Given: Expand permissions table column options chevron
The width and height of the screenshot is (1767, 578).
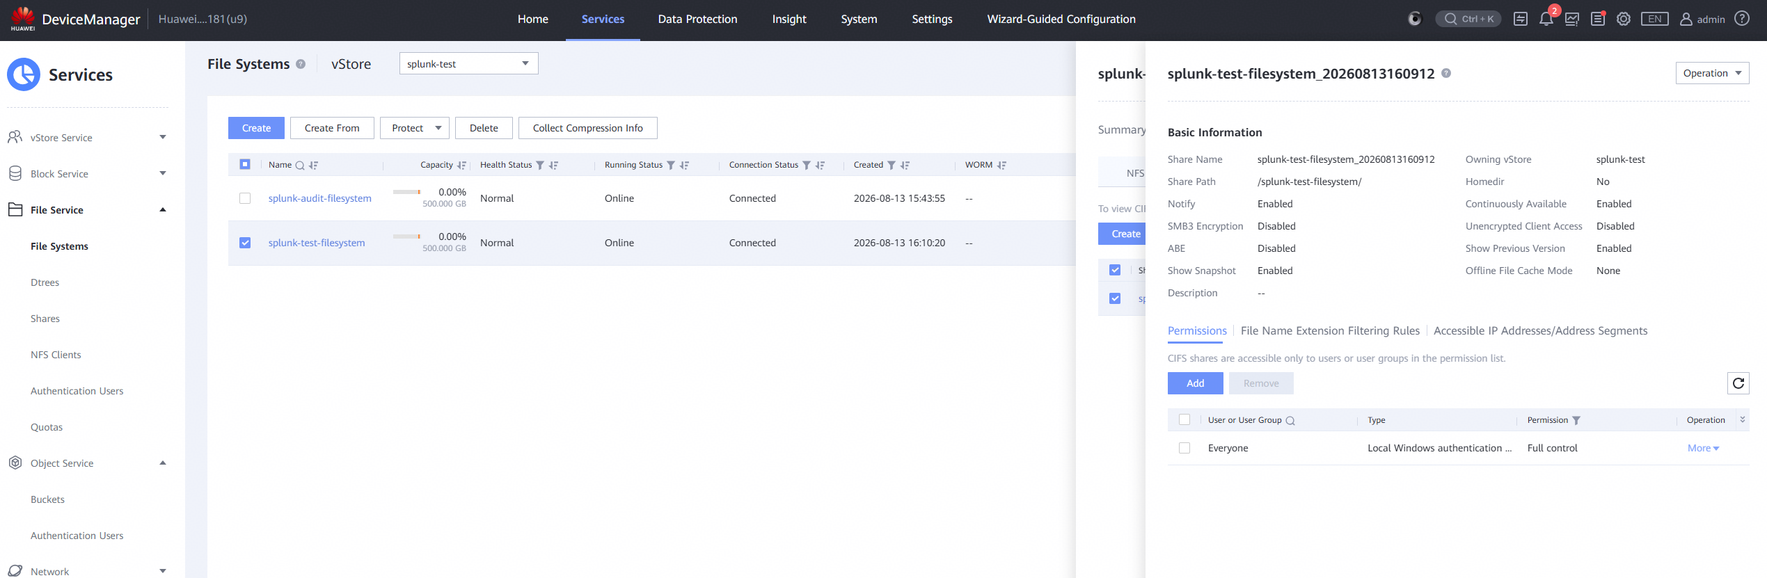Looking at the screenshot, I should (x=1743, y=419).
